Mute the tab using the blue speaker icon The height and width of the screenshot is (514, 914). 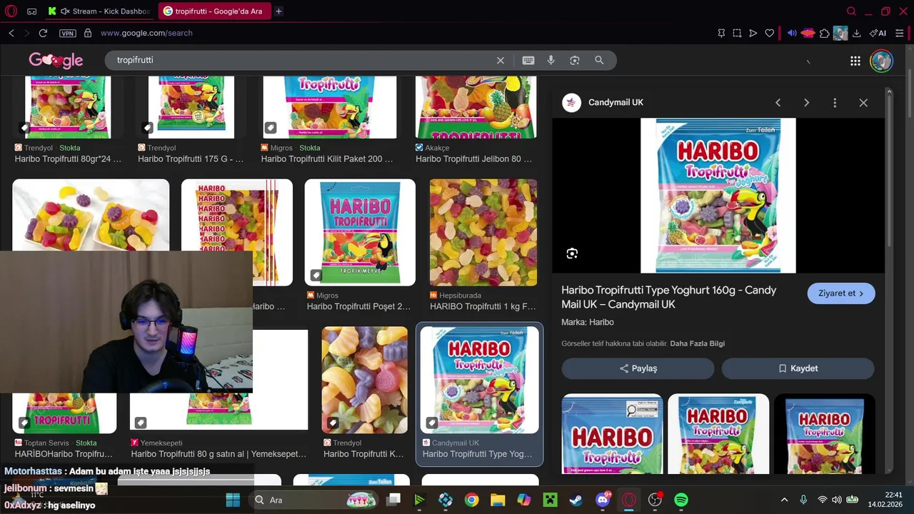click(792, 33)
